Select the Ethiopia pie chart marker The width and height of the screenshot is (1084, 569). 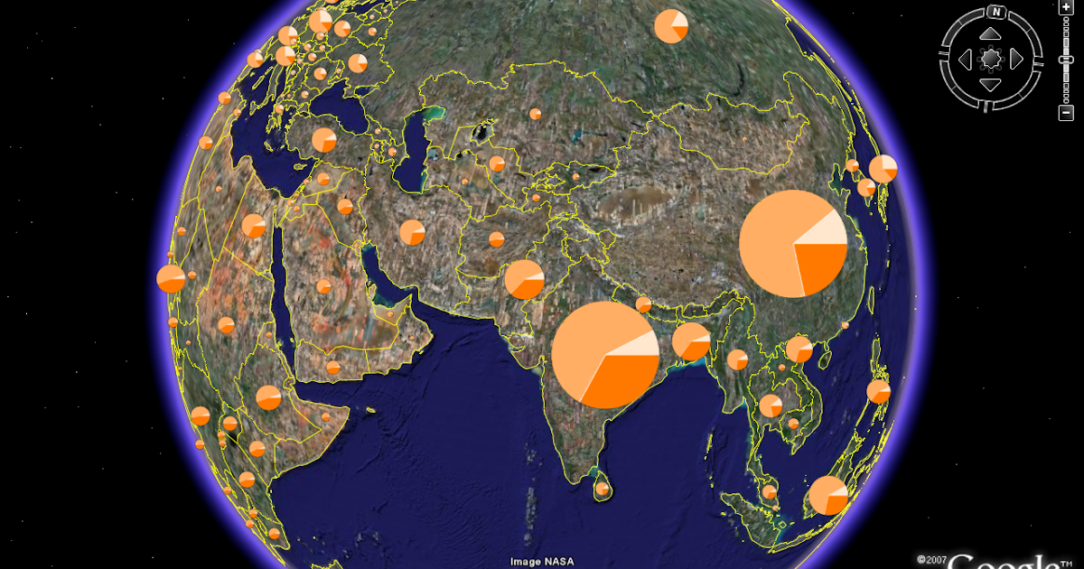[x=268, y=397]
